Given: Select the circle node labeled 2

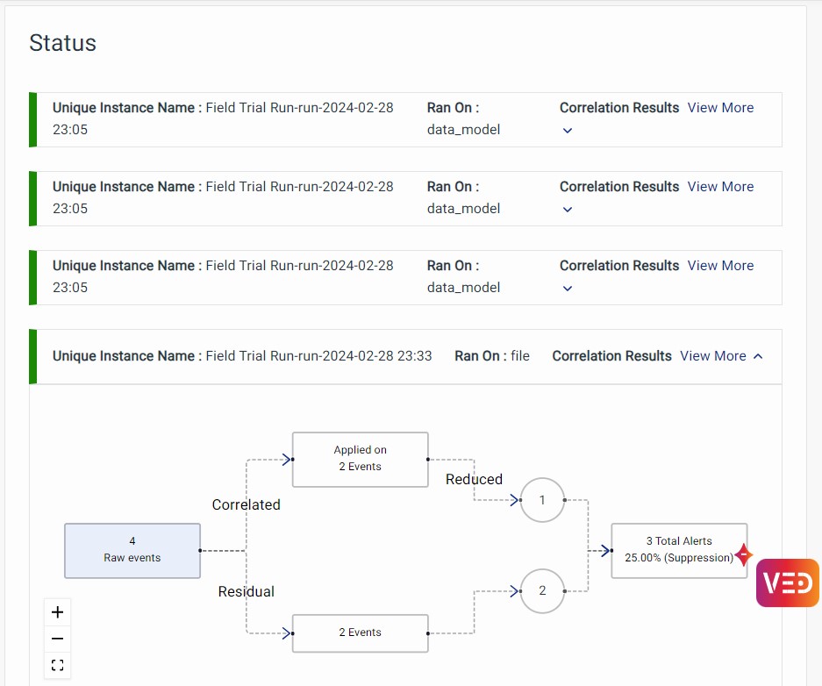Looking at the screenshot, I should 542,590.
